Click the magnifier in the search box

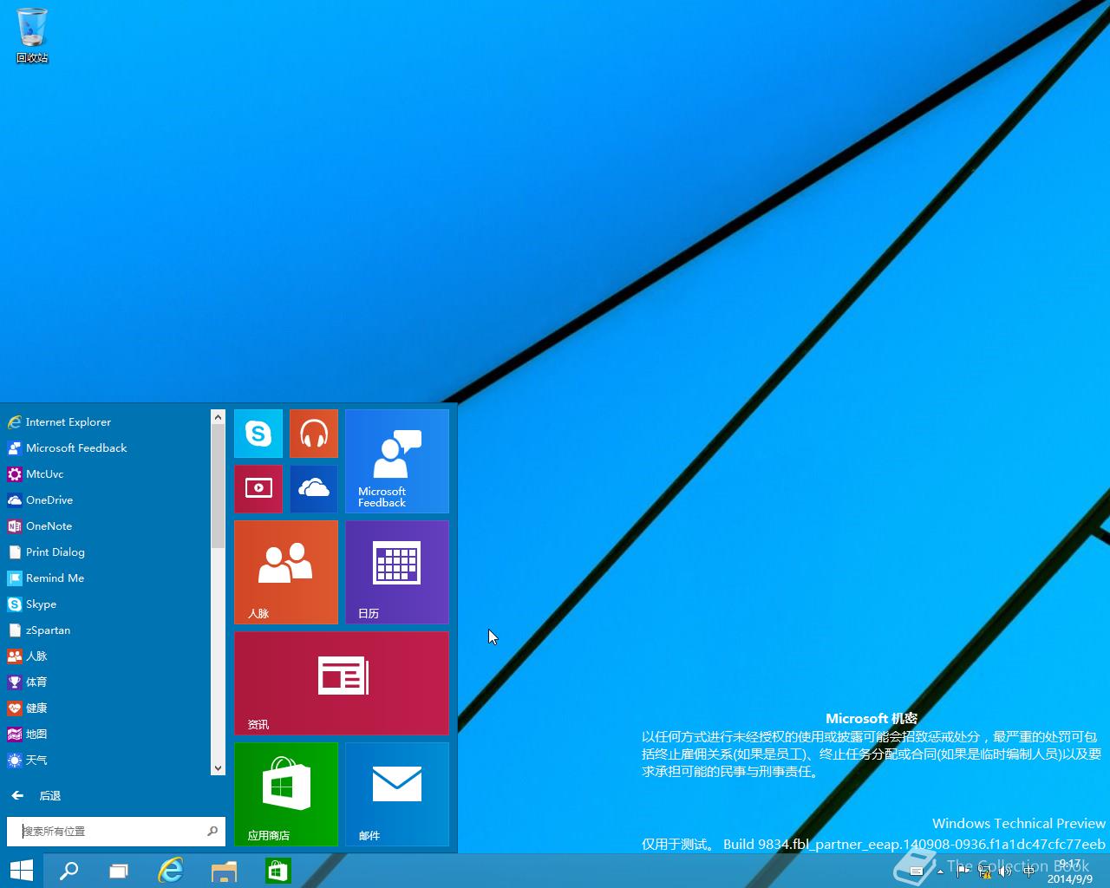[212, 831]
